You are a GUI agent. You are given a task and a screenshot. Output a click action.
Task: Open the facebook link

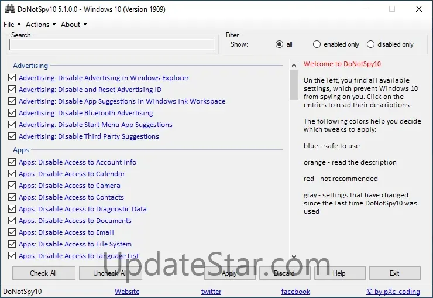tap(295, 292)
